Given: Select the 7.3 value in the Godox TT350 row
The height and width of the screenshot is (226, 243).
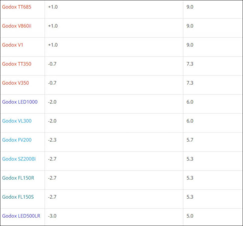Looking at the screenshot, I should click(x=190, y=64).
